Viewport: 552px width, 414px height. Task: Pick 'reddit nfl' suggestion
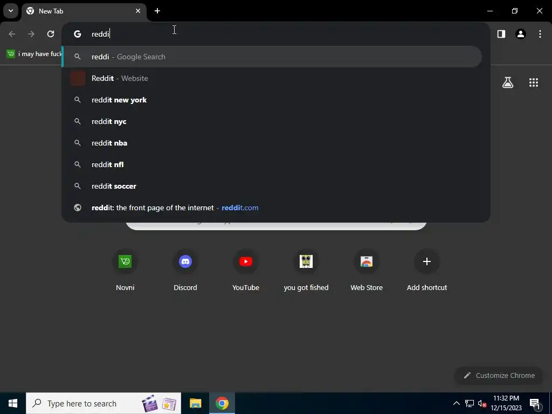(272, 164)
